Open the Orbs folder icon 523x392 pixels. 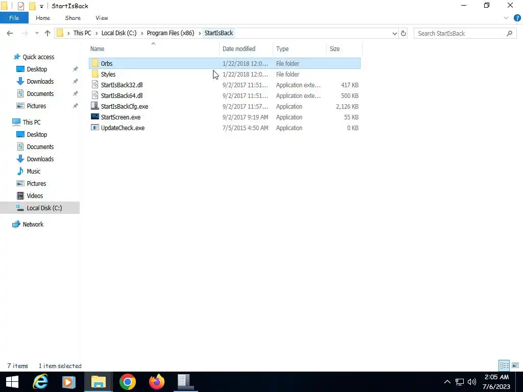[x=95, y=63]
